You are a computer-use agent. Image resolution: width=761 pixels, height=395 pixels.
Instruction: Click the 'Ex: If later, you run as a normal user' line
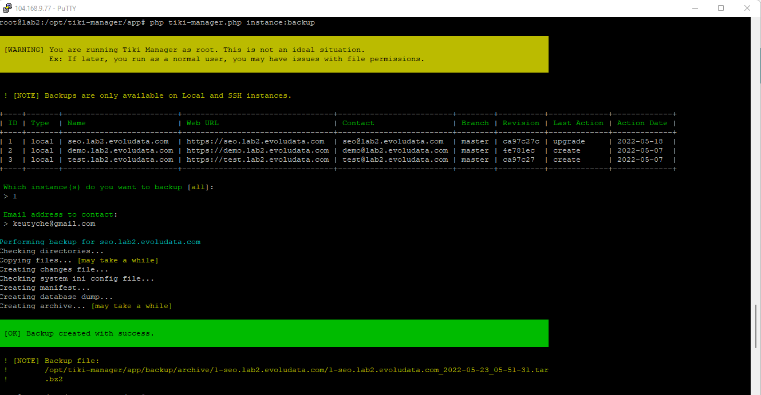point(237,59)
